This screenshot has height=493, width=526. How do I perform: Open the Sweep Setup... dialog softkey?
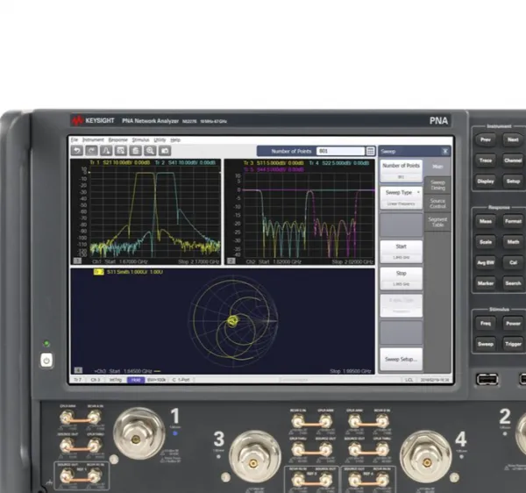[x=401, y=359]
